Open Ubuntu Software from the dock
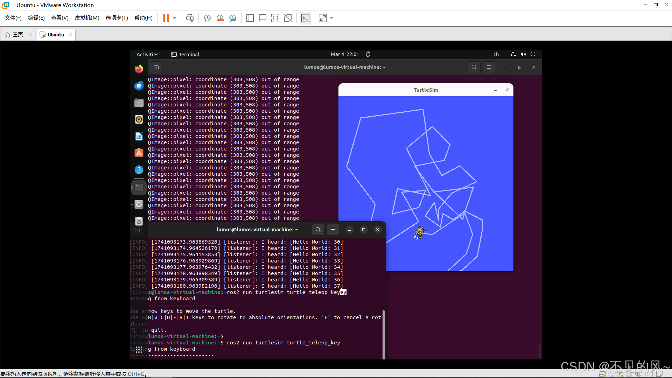This screenshot has height=378, width=672. 139,153
